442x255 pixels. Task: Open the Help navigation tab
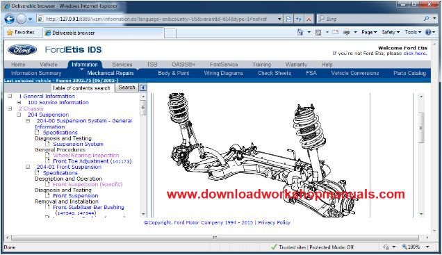(327, 65)
